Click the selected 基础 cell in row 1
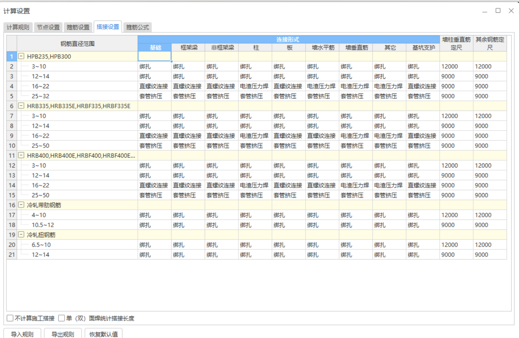 point(155,56)
